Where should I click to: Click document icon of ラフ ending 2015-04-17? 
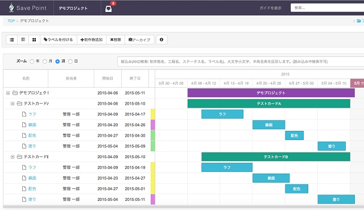coord(24,114)
